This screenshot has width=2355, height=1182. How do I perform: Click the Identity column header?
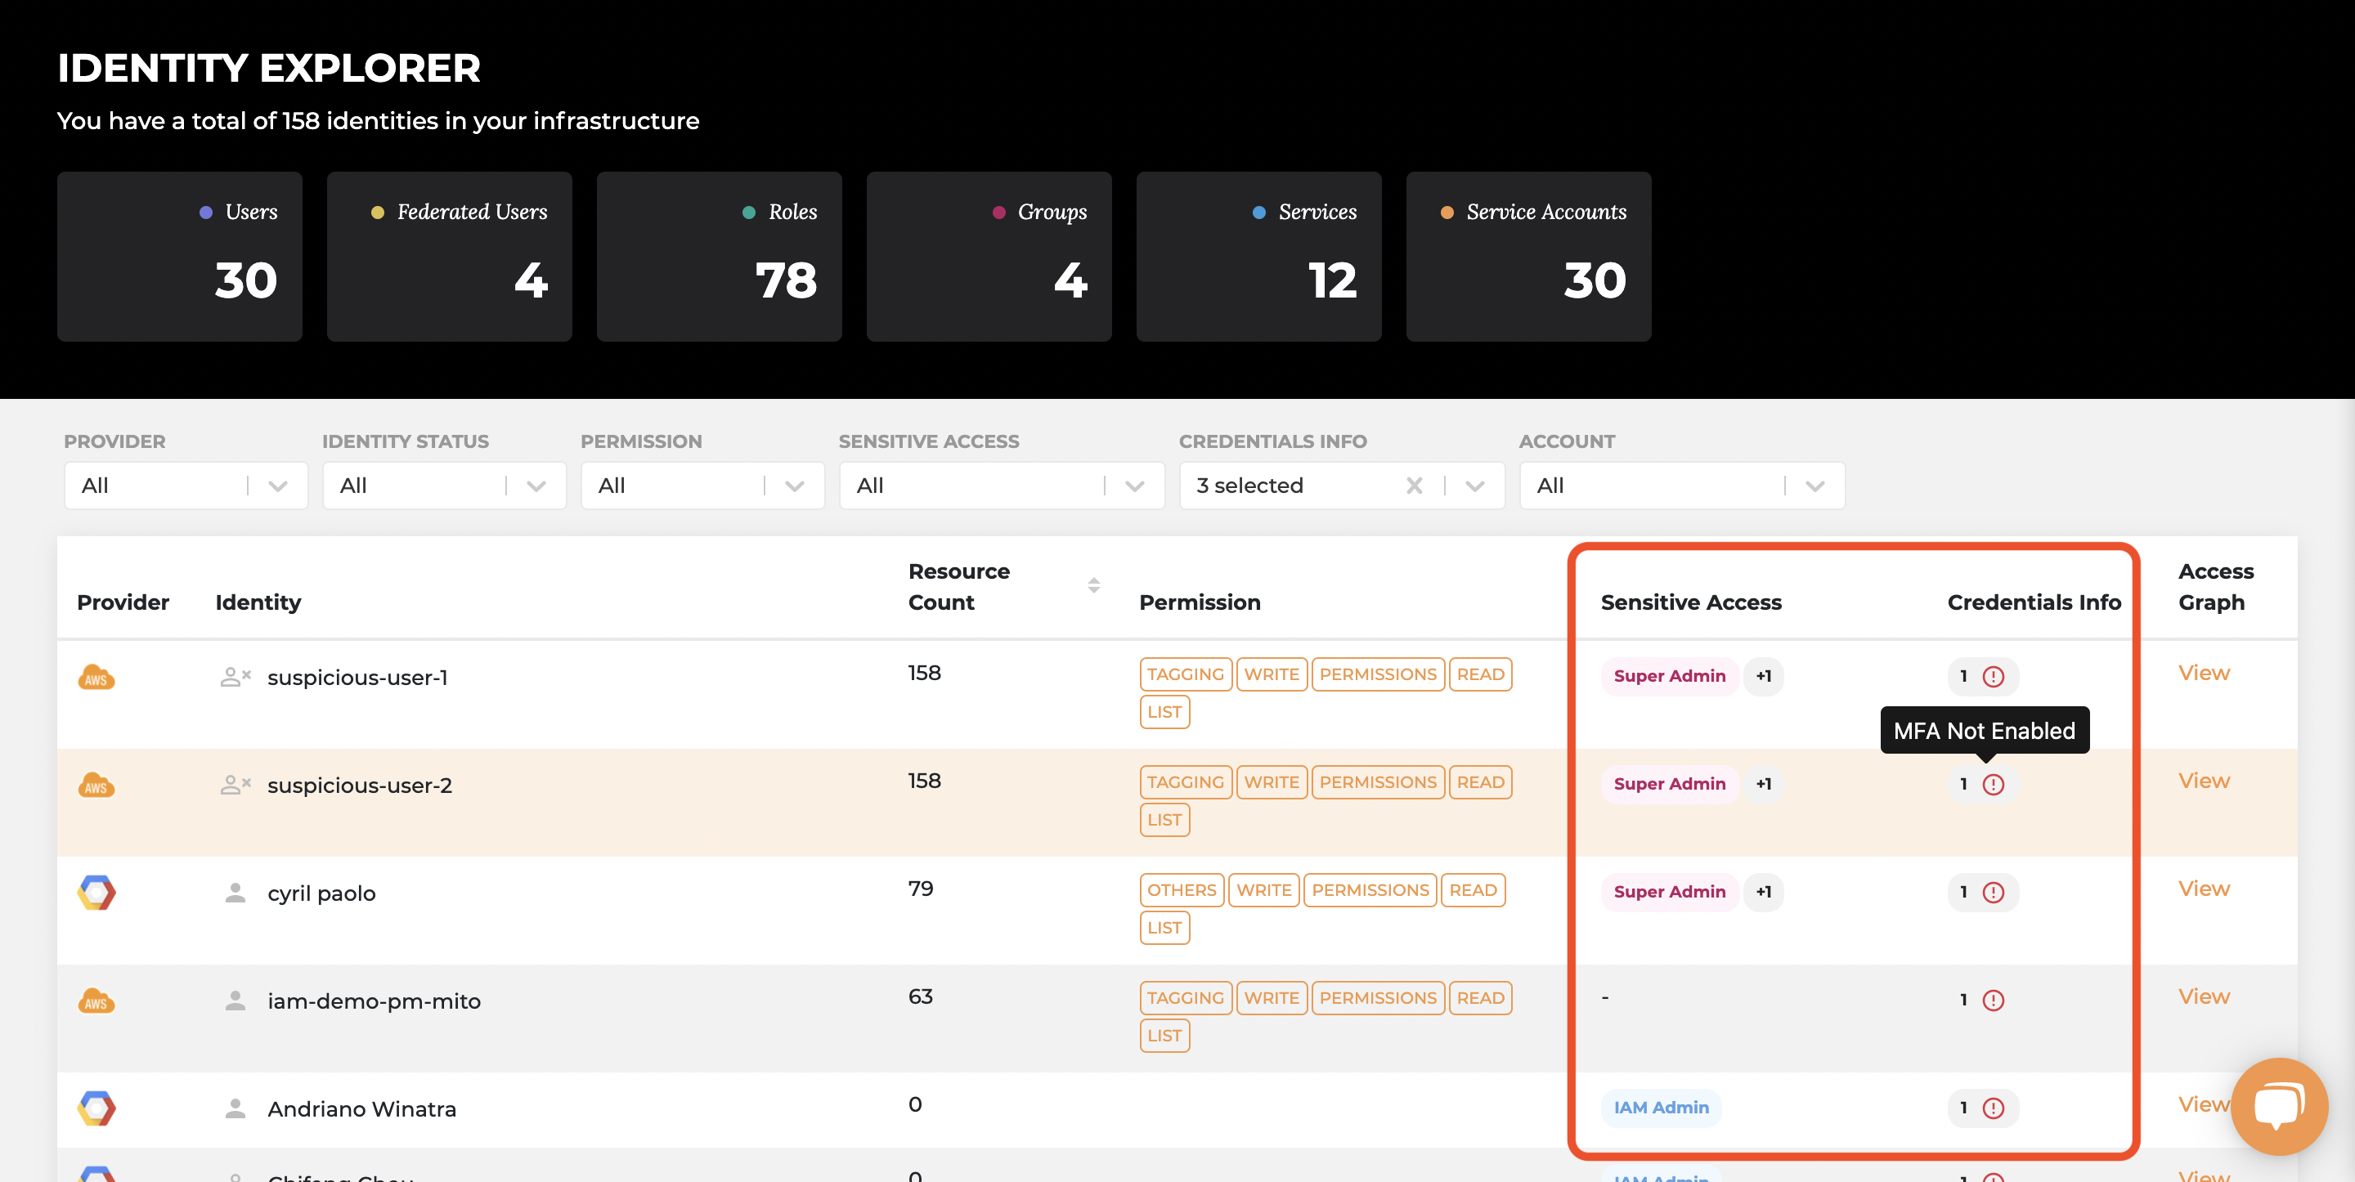[x=258, y=602]
